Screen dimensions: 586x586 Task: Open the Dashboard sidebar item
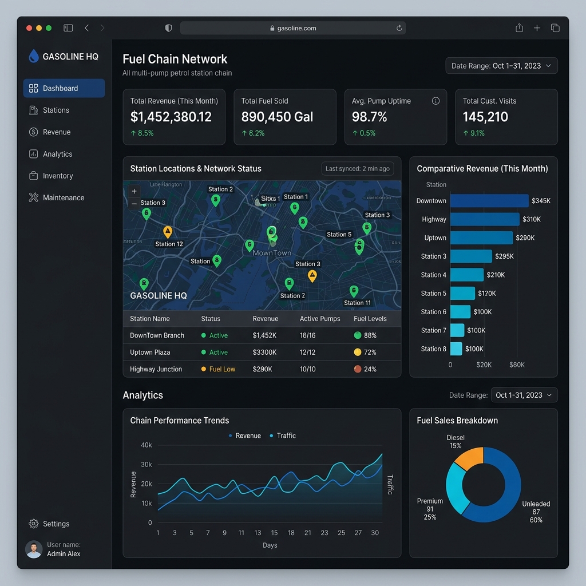64,88
